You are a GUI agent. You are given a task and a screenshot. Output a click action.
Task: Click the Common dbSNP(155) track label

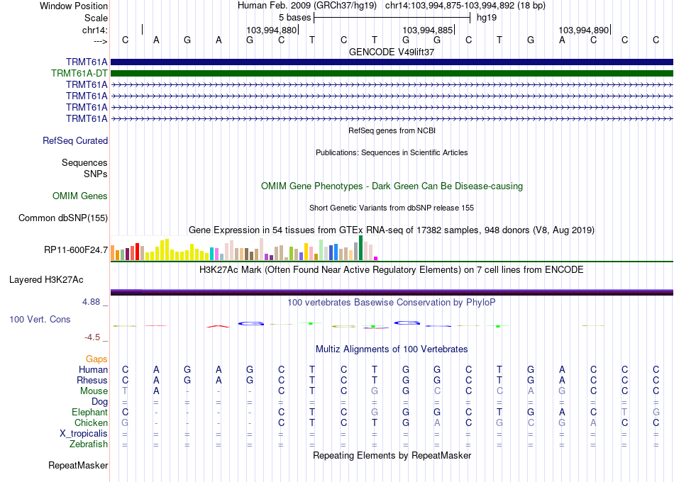[x=63, y=218]
